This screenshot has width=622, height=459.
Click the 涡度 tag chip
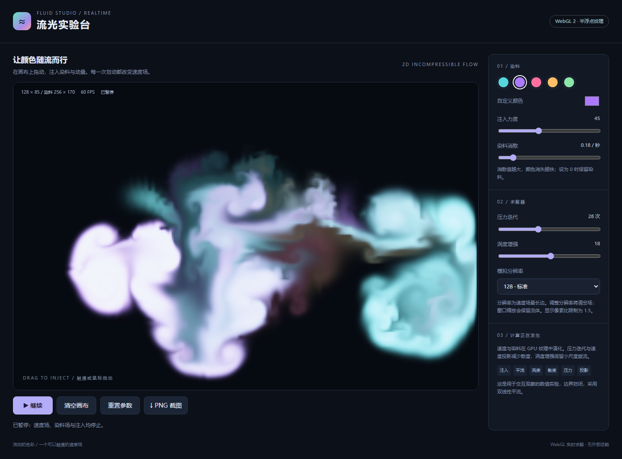(x=536, y=370)
